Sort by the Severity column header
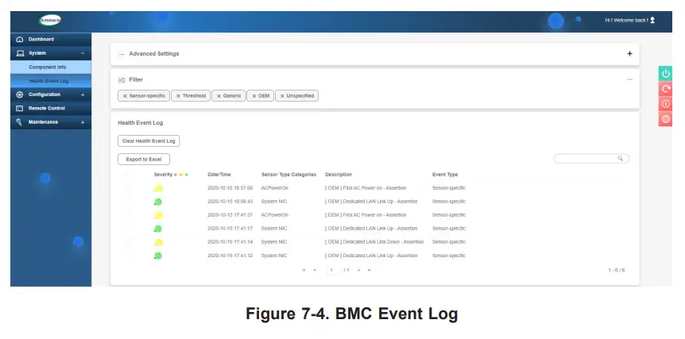Image resolution: width=685 pixels, height=339 pixels. tap(163, 175)
